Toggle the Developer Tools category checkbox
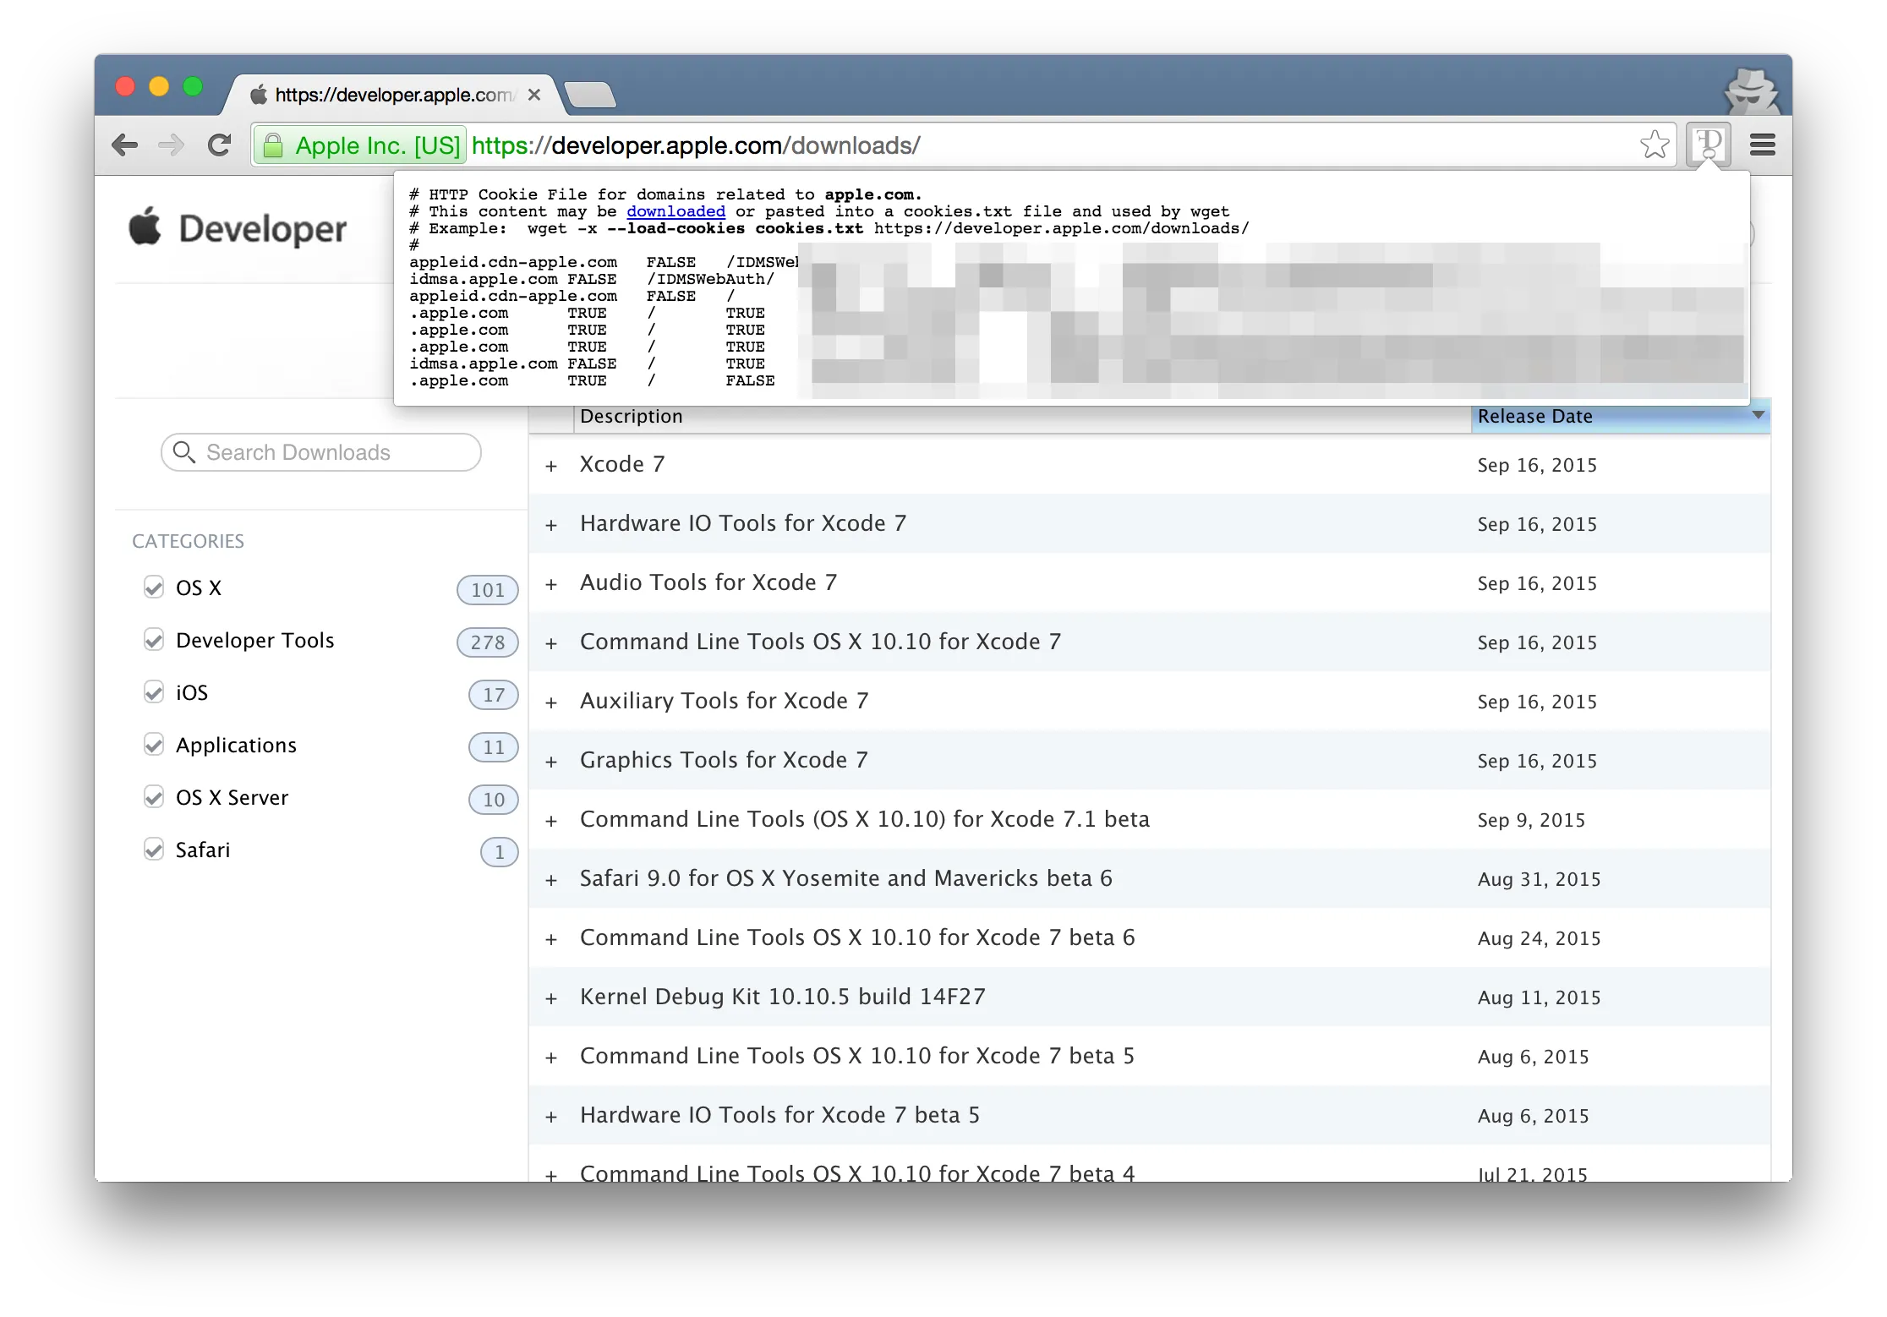 (154, 640)
